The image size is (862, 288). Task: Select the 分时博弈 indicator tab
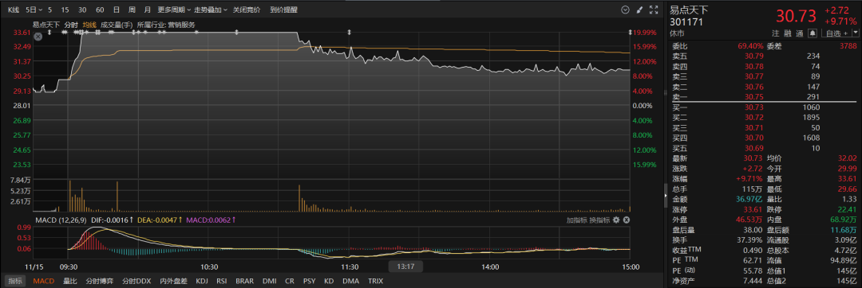tap(99, 282)
